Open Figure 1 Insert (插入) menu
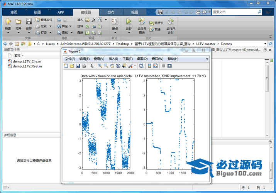This screenshot has width=276, height=193. [x=113, y=59]
